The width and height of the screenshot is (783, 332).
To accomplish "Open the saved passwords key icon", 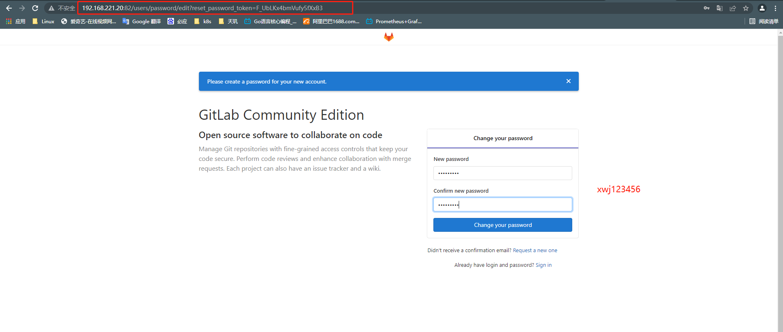I will click(707, 8).
